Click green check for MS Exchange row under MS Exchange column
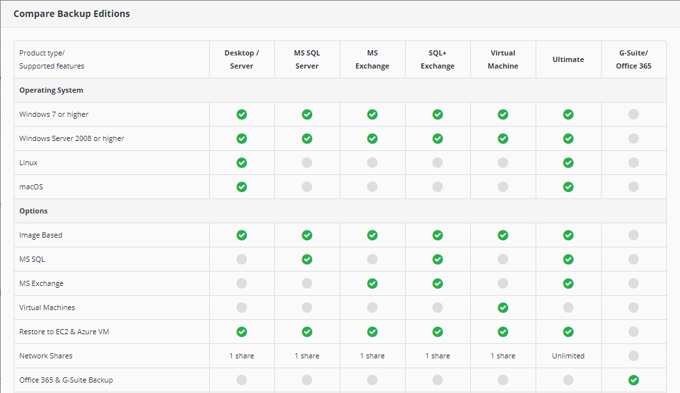Image resolution: width=680 pixels, height=393 pixels. coord(372,283)
